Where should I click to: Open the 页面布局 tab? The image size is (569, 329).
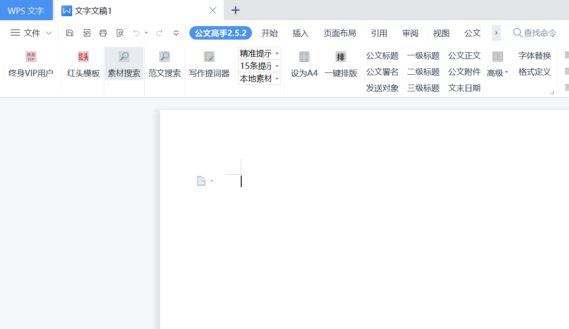pyautogui.click(x=340, y=33)
